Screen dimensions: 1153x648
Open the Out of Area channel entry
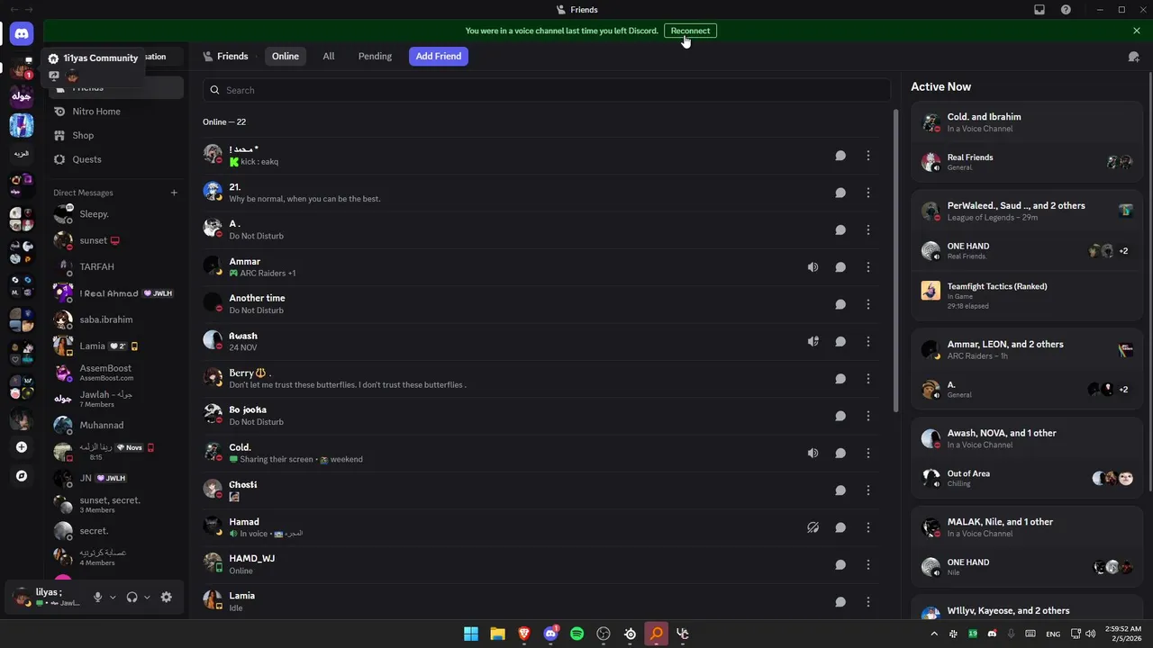(1027, 478)
